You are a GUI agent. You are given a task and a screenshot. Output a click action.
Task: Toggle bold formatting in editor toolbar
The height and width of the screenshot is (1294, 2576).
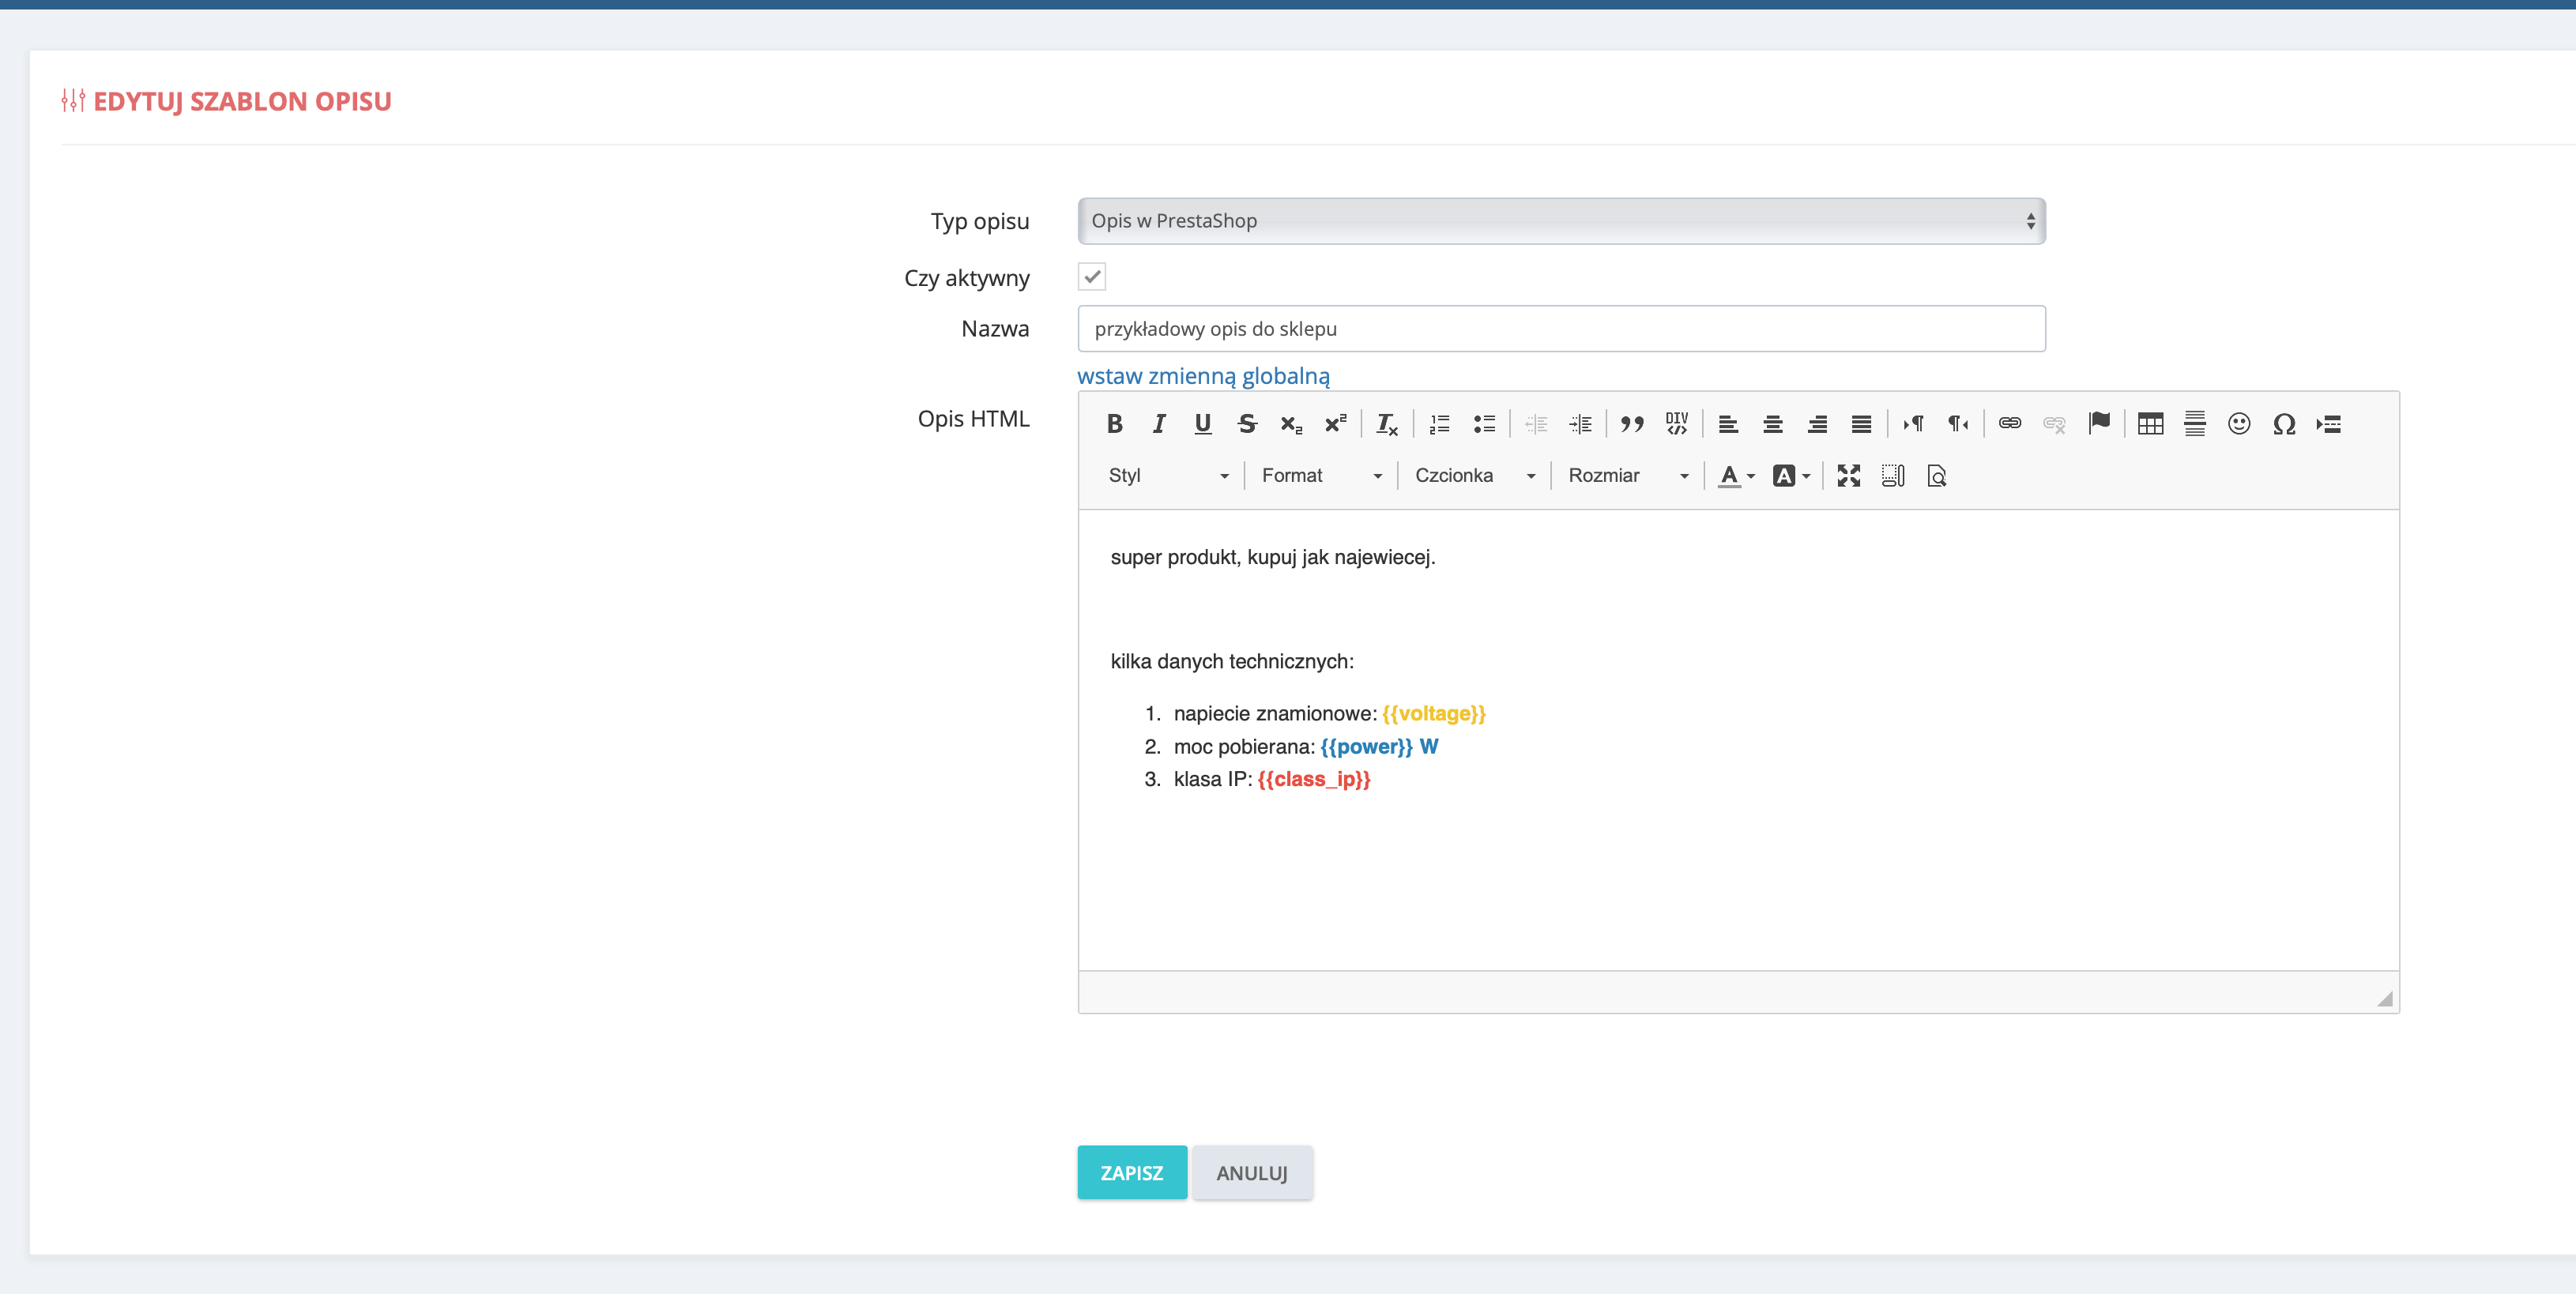pos(1114,424)
